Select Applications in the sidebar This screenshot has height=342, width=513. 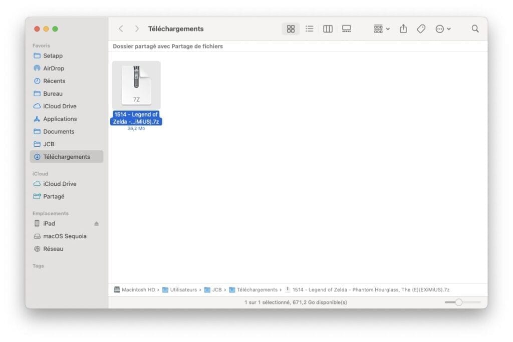pyautogui.click(x=60, y=119)
